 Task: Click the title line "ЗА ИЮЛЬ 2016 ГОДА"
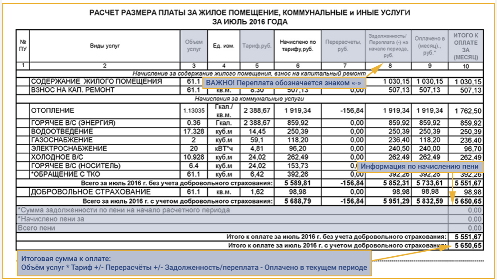250,22
